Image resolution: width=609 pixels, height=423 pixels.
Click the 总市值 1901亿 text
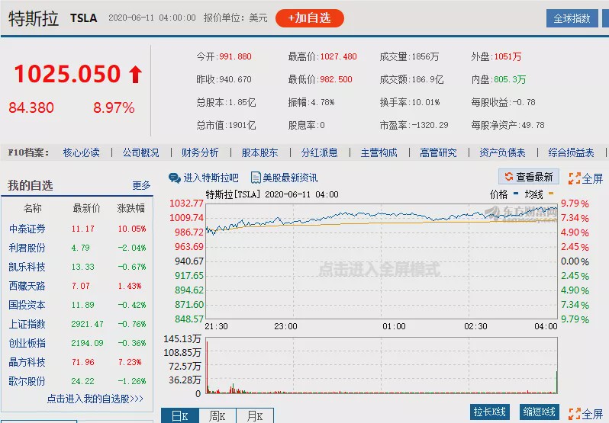(x=226, y=125)
